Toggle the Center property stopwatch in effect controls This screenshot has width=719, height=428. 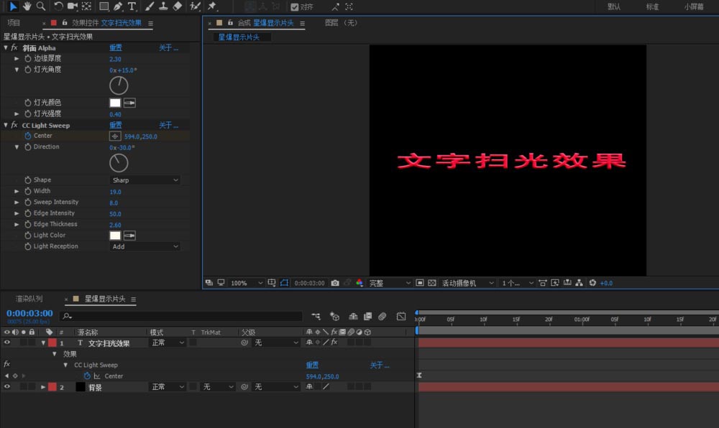pos(28,136)
